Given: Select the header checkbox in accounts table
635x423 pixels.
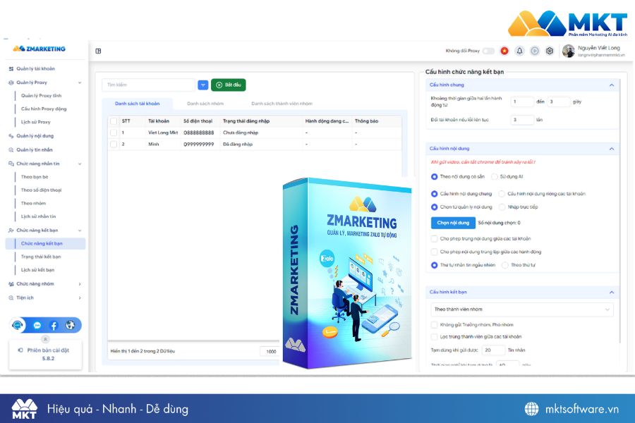Looking at the screenshot, I should [x=114, y=121].
